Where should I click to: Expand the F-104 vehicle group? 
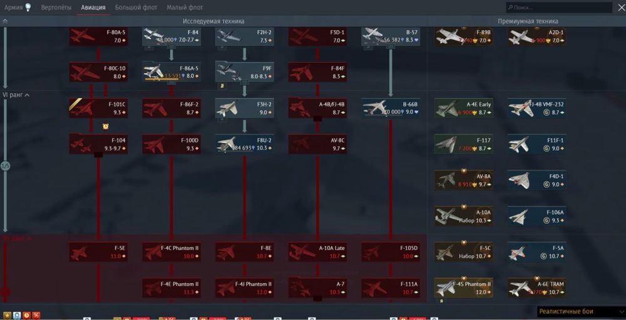point(99,144)
